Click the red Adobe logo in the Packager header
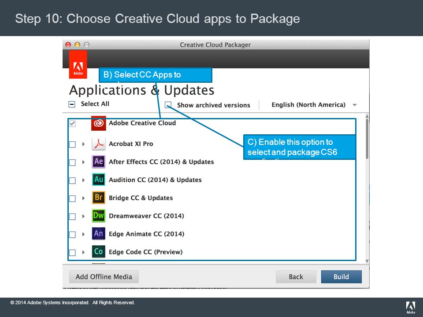Viewport: 423px width, 317px height. (x=78, y=65)
